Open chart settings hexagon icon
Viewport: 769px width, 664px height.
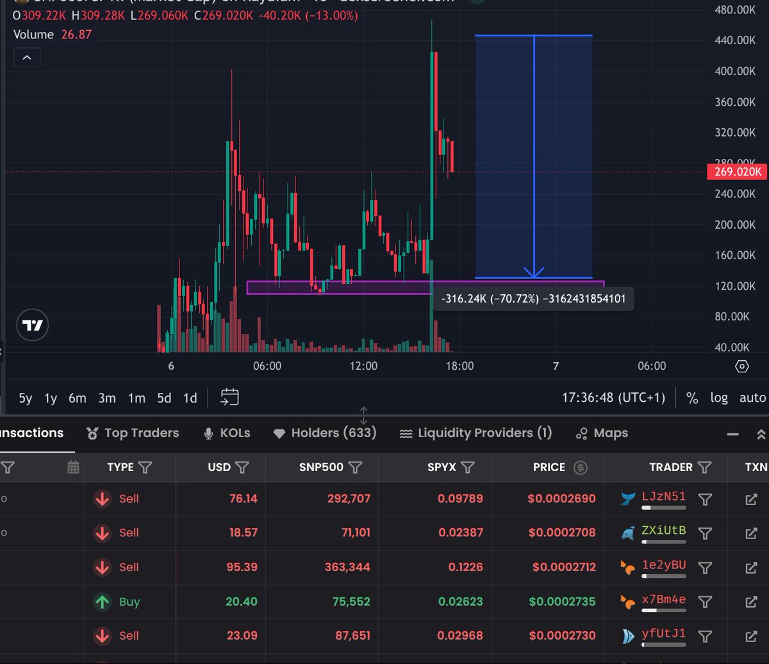pos(741,367)
